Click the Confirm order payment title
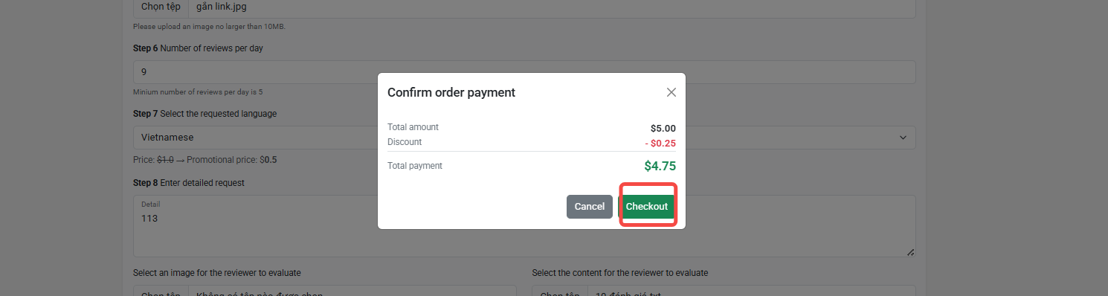Image resolution: width=1108 pixels, height=296 pixels. pyautogui.click(x=451, y=92)
